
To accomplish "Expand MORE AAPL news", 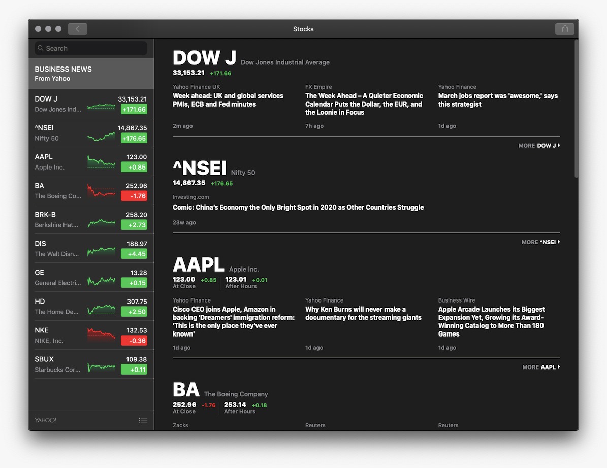I will point(541,367).
